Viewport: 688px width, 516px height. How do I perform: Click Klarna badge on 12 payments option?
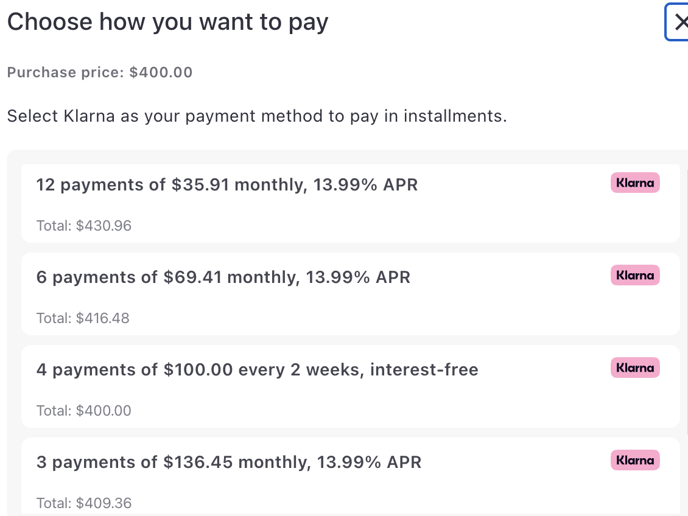(x=635, y=183)
